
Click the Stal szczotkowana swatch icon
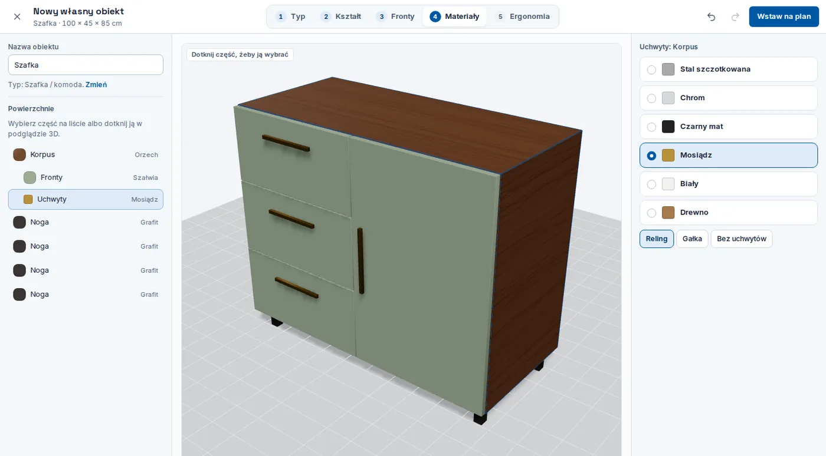click(x=668, y=70)
